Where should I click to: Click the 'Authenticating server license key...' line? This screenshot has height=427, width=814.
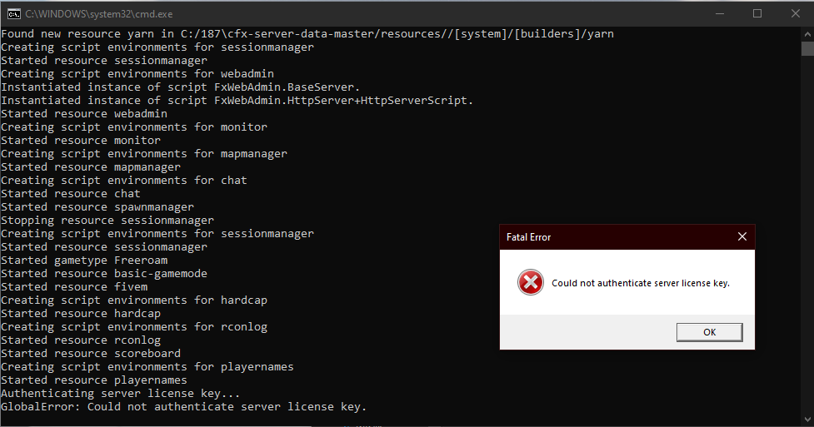(121, 394)
